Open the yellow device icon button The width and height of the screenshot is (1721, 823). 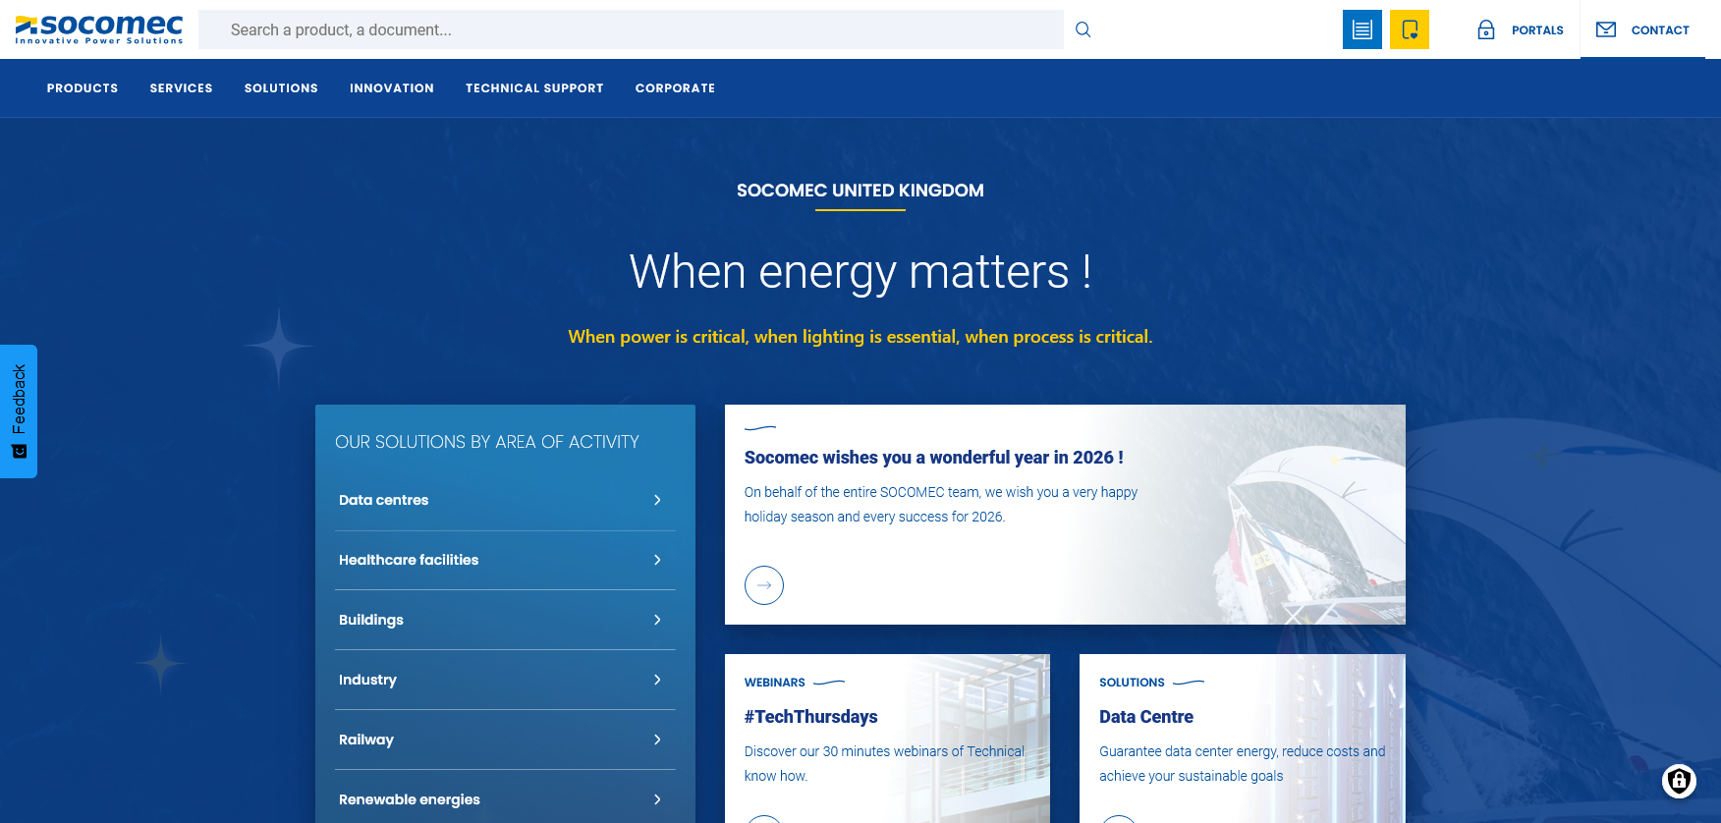pos(1410,29)
